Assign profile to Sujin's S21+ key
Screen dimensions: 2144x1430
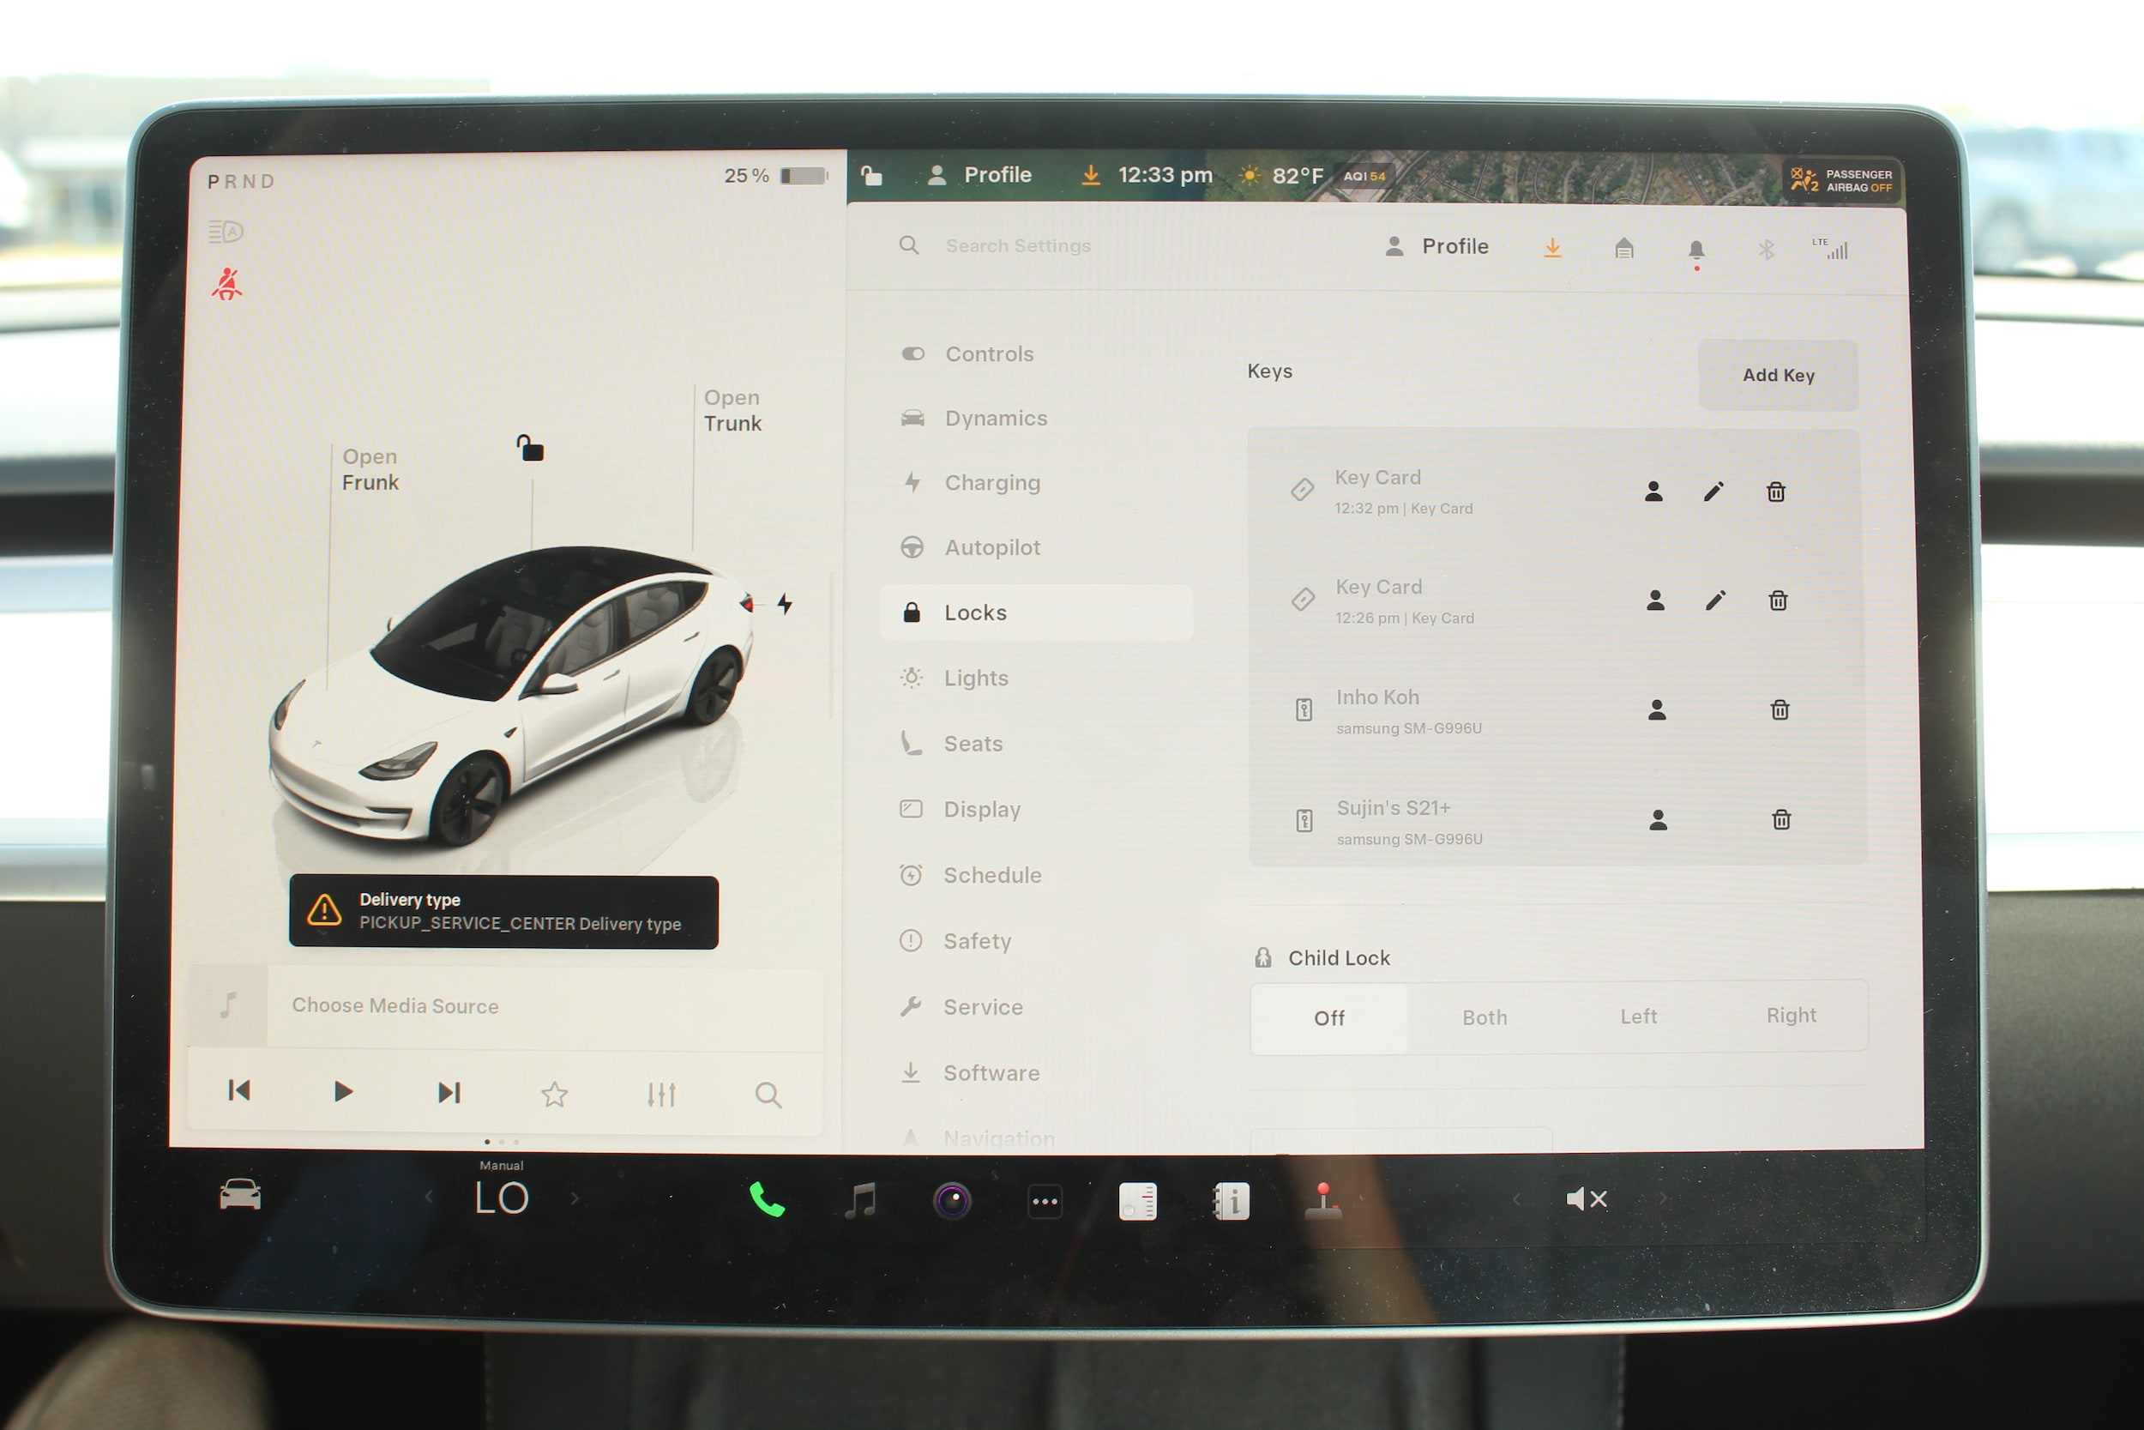1658,820
